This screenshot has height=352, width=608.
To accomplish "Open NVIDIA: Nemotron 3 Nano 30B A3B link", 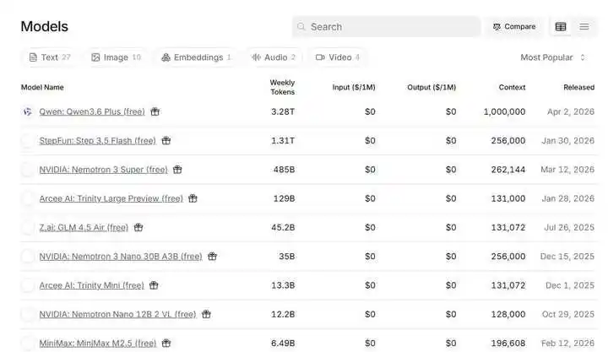I will click(121, 257).
